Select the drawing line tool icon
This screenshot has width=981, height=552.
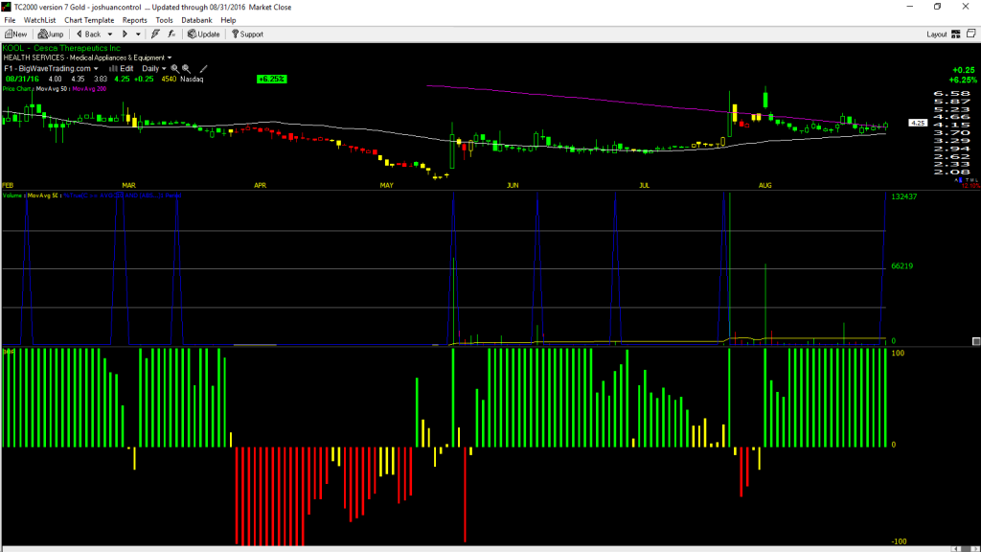203,69
